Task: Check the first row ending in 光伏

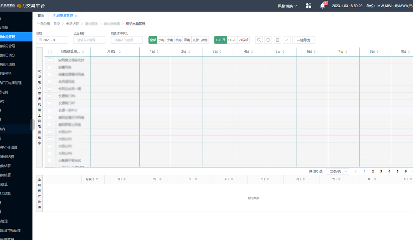Action: (x=50, y=60)
